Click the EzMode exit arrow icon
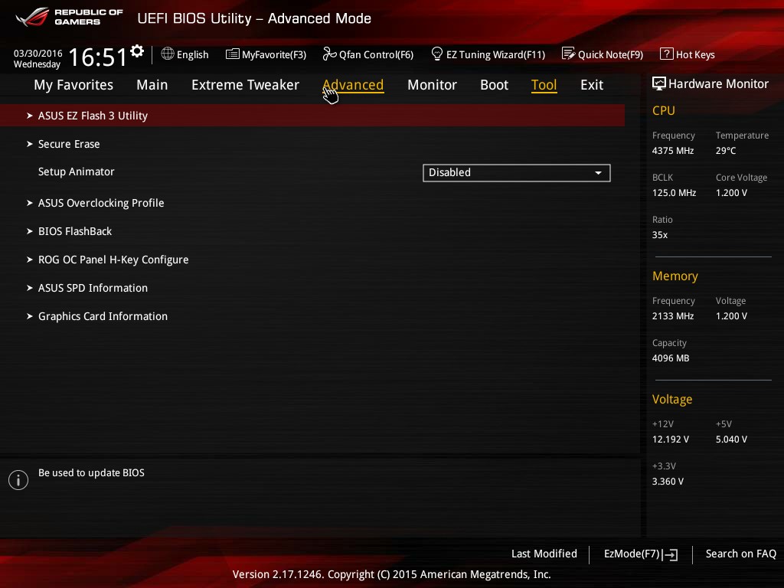 [x=670, y=554]
